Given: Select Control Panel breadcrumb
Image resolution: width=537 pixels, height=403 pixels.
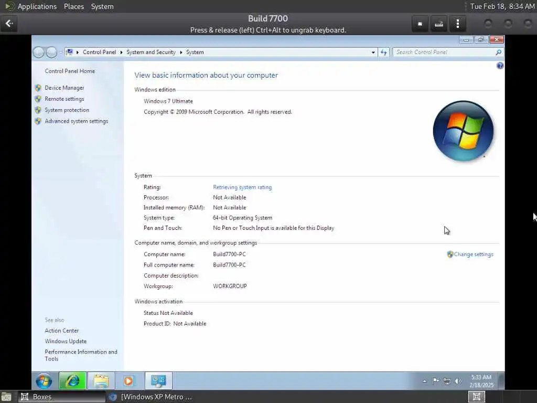Looking at the screenshot, I should coord(99,52).
